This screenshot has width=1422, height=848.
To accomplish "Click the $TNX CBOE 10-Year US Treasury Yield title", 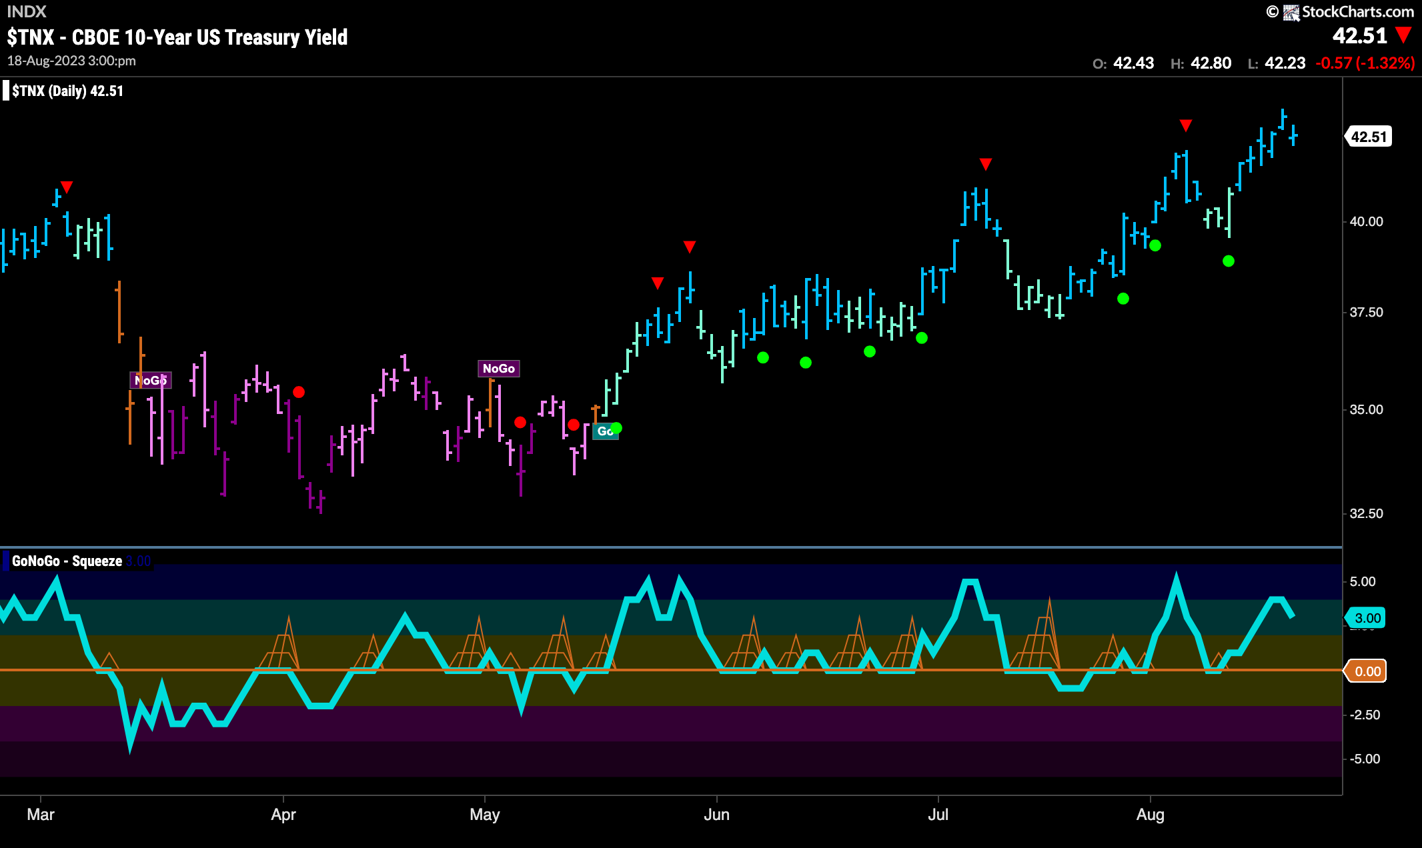I will (177, 37).
